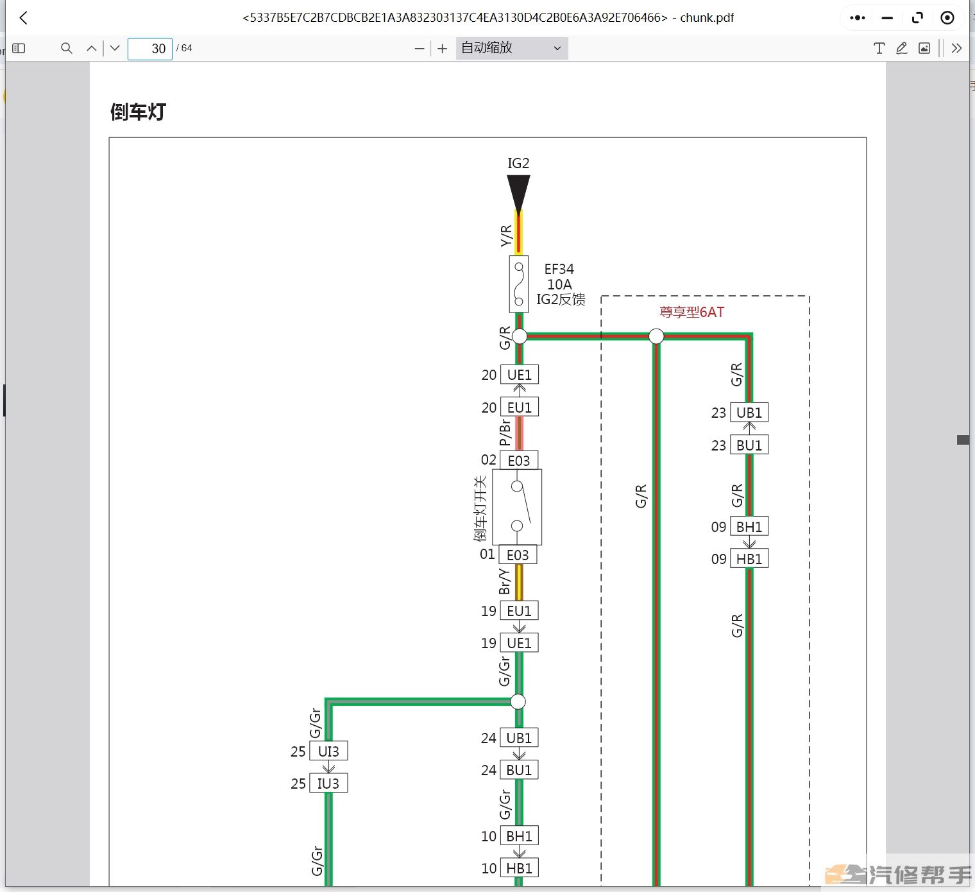Viewport: 975px width, 892px height.
Task: Select the draw pen tool
Action: tap(901, 48)
